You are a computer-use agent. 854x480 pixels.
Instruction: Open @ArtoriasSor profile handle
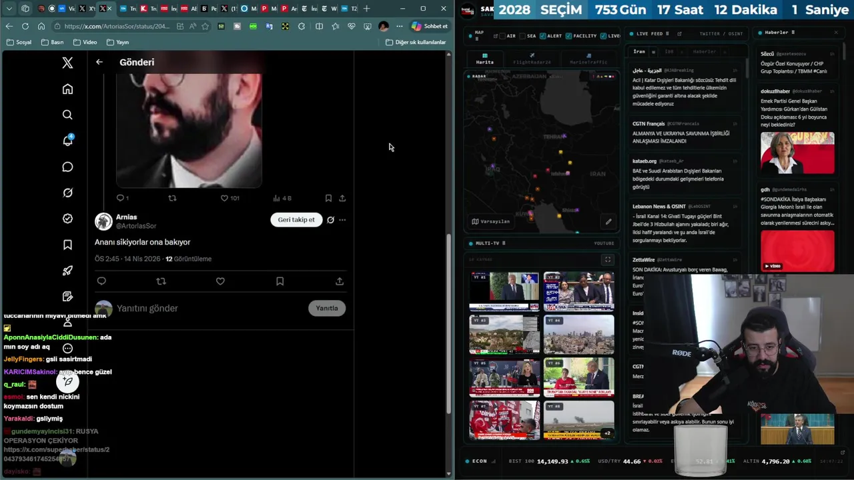coord(136,226)
